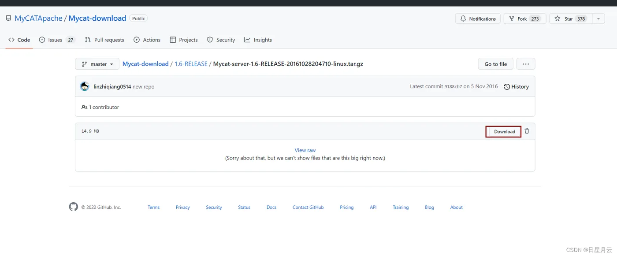Click the View raw link
The height and width of the screenshot is (256, 617).
(305, 150)
